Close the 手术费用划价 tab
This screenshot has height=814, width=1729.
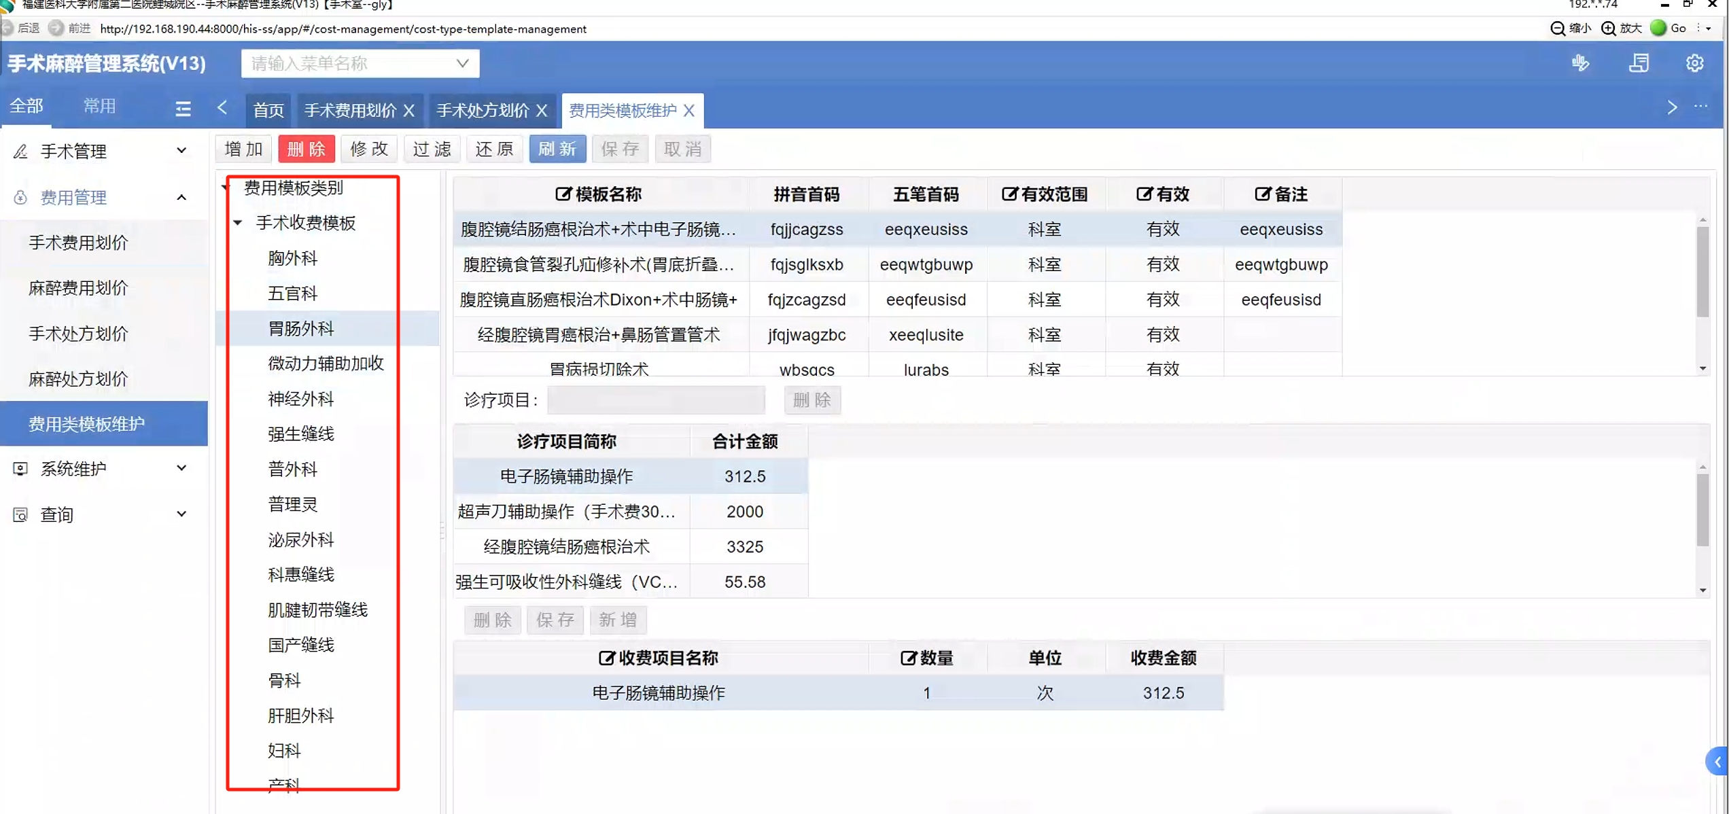point(409,110)
